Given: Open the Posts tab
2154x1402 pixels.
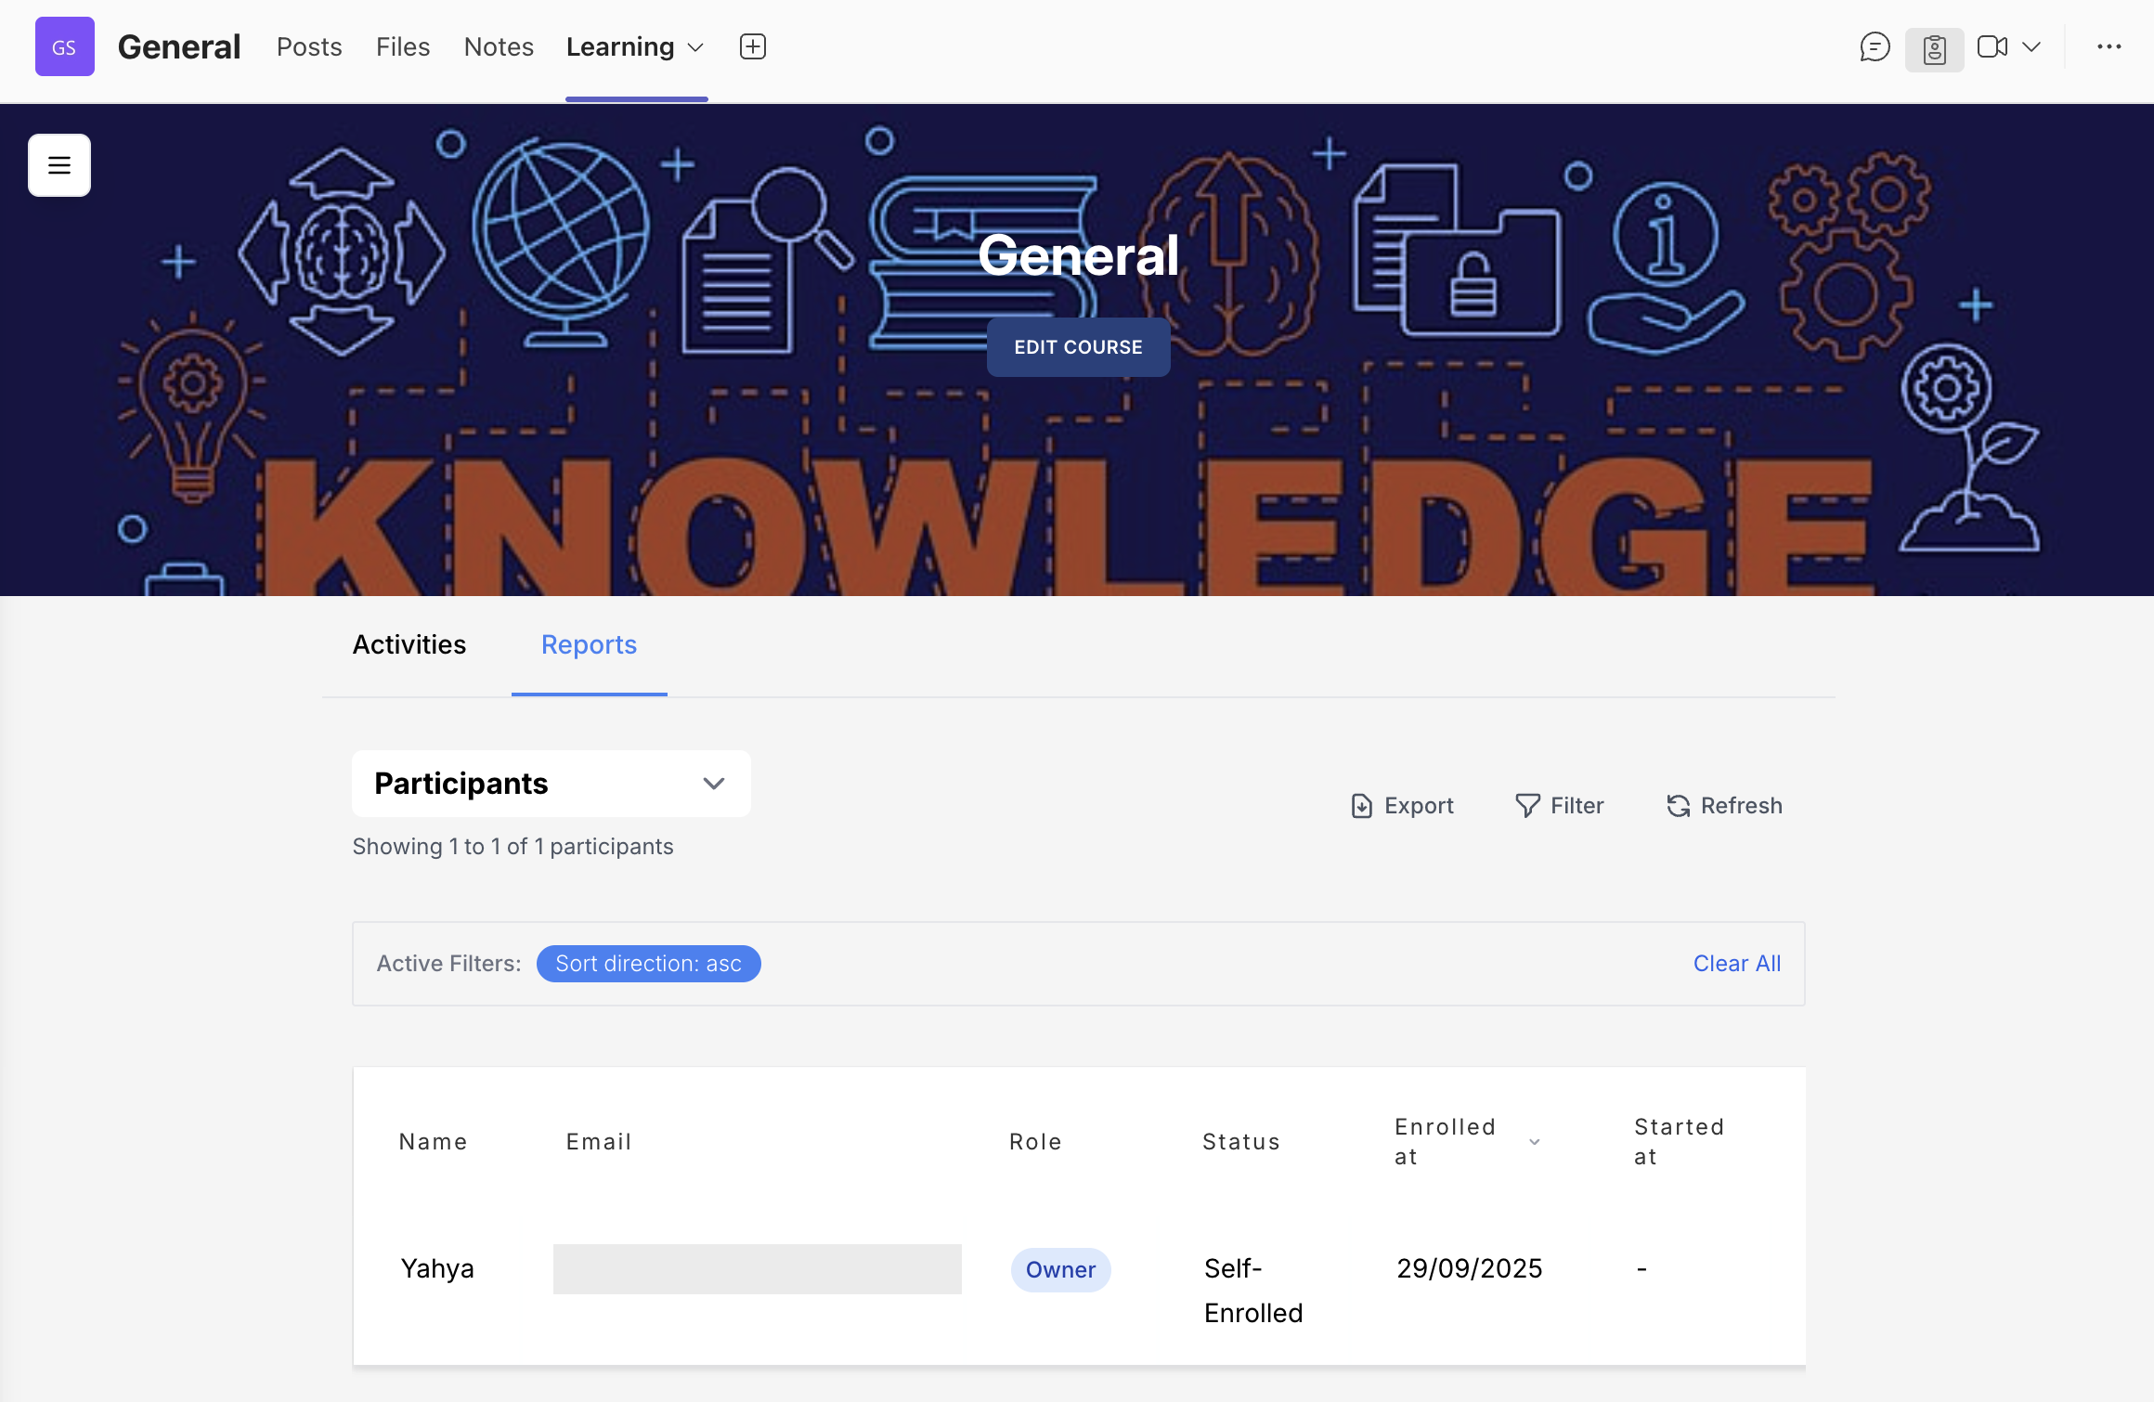Looking at the screenshot, I should pos(309,46).
